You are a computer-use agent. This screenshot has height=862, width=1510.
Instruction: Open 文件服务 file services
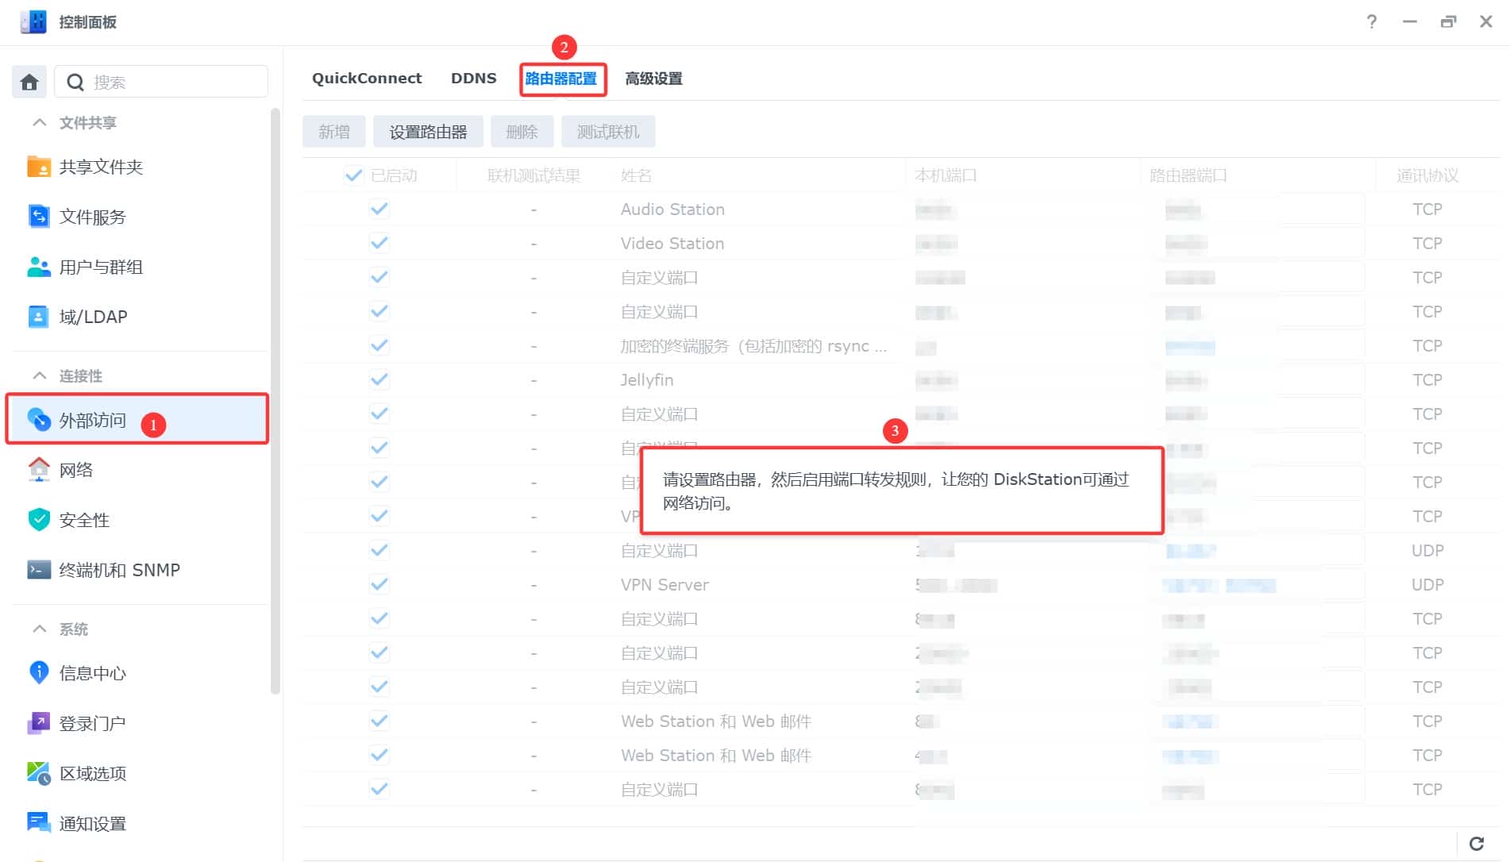point(92,217)
